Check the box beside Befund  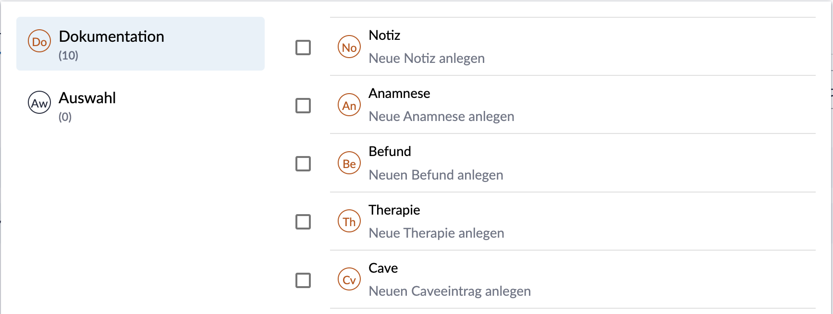click(x=303, y=164)
